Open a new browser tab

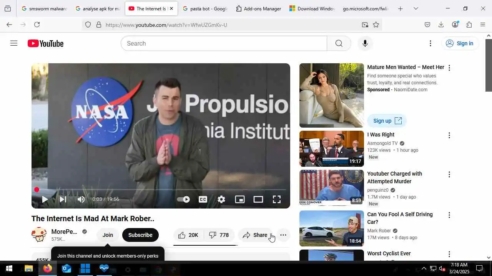coord(400,8)
